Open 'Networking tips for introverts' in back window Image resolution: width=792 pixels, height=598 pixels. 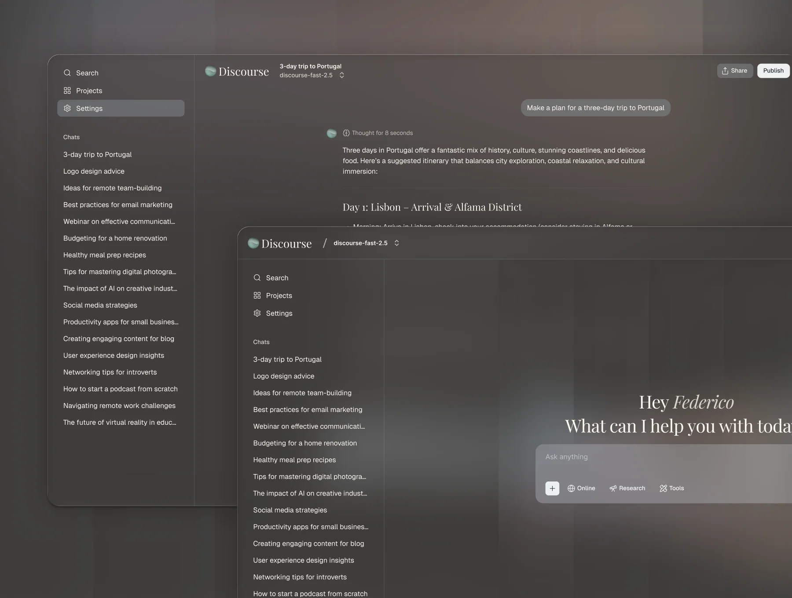tap(110, 372)
